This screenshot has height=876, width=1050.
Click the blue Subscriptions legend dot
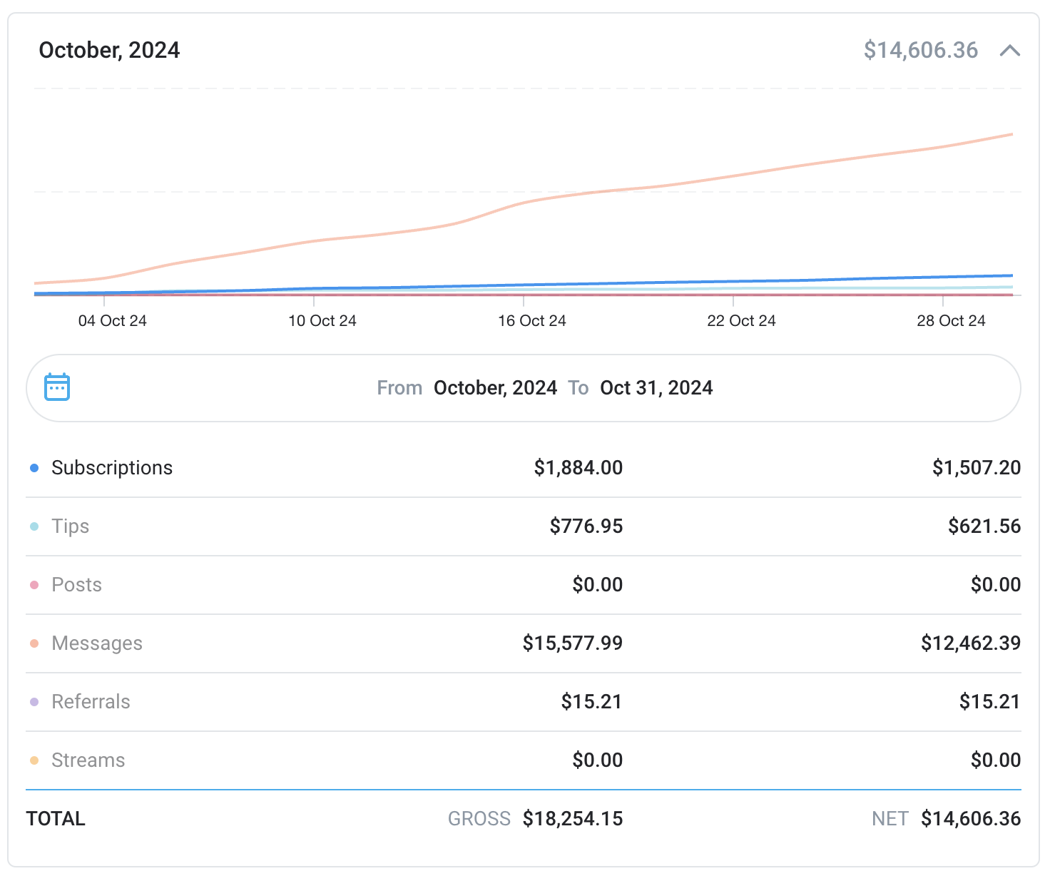point(34,468)
